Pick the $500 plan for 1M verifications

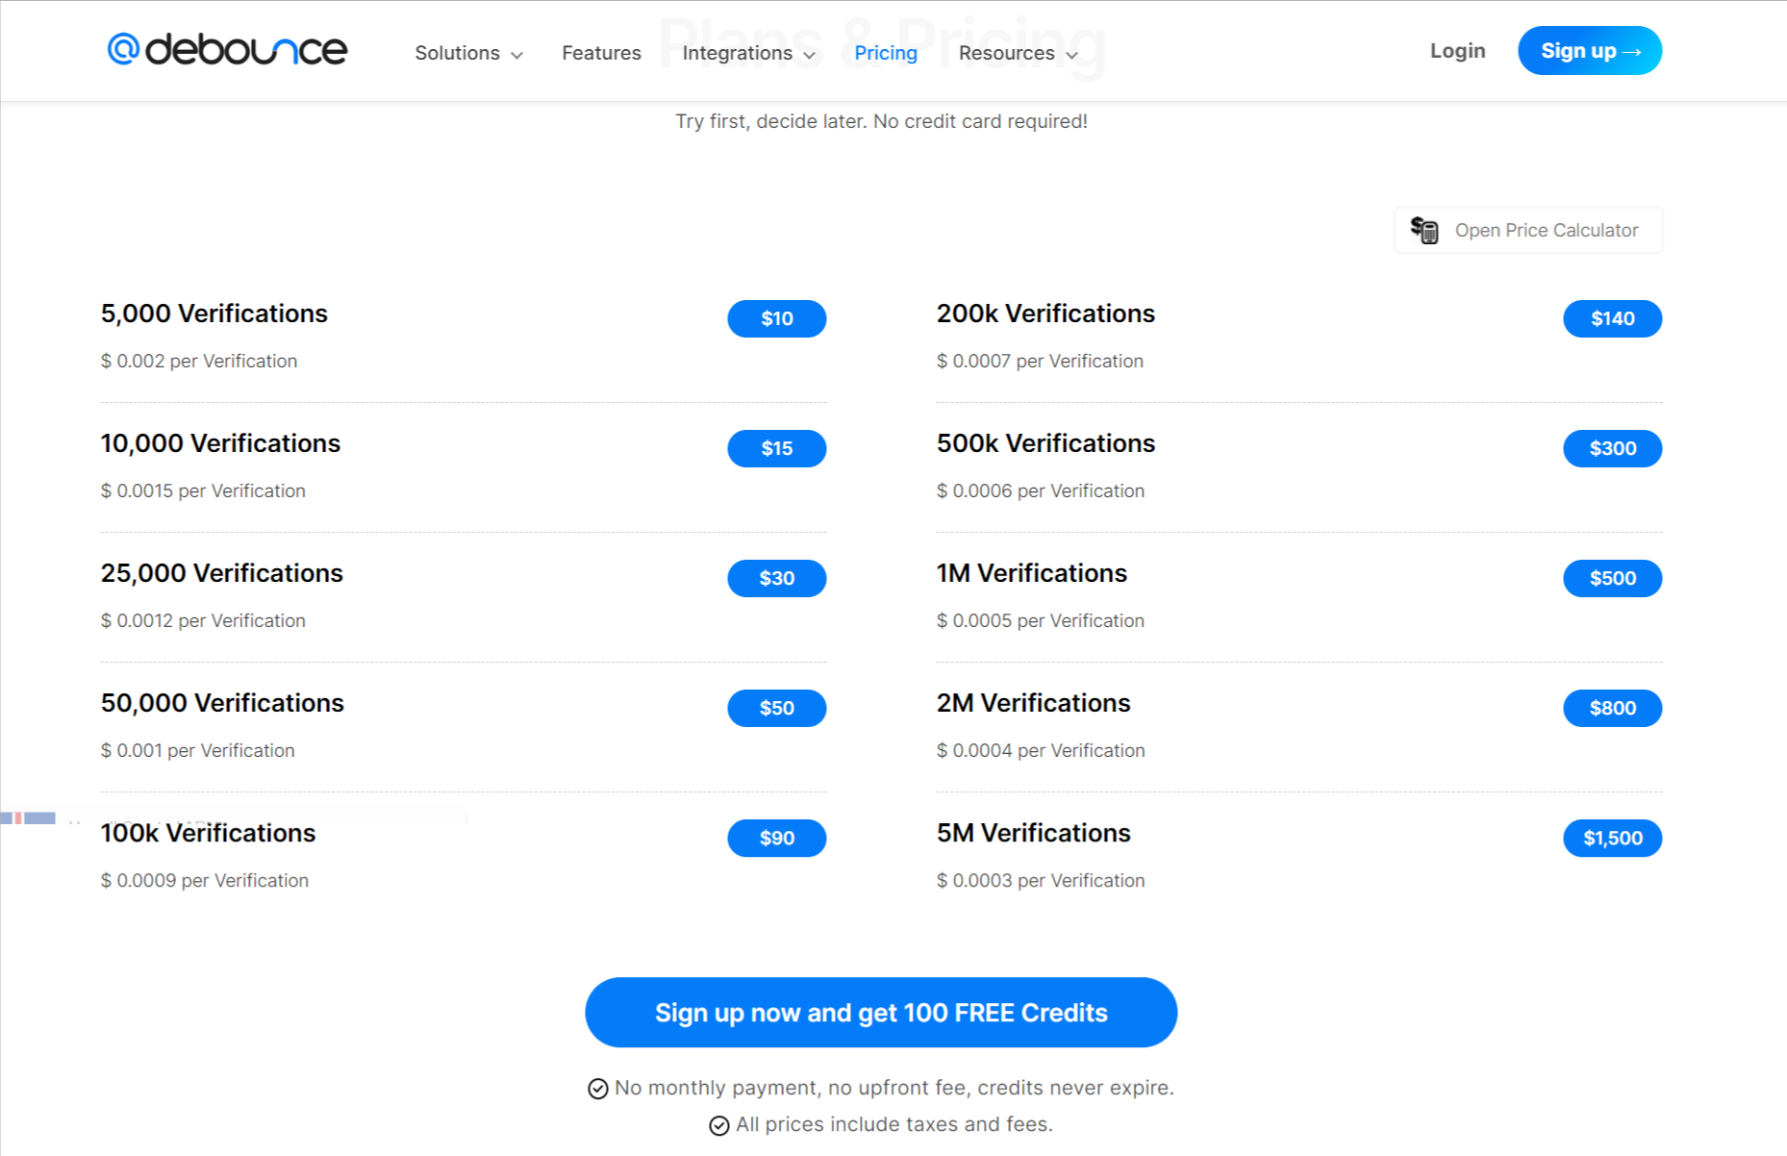pos(1612,578)
